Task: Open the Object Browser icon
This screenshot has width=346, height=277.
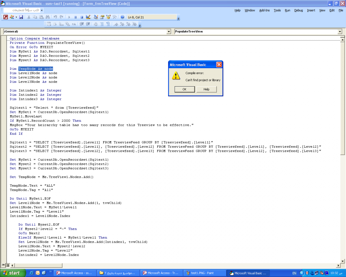Action: 108,17
